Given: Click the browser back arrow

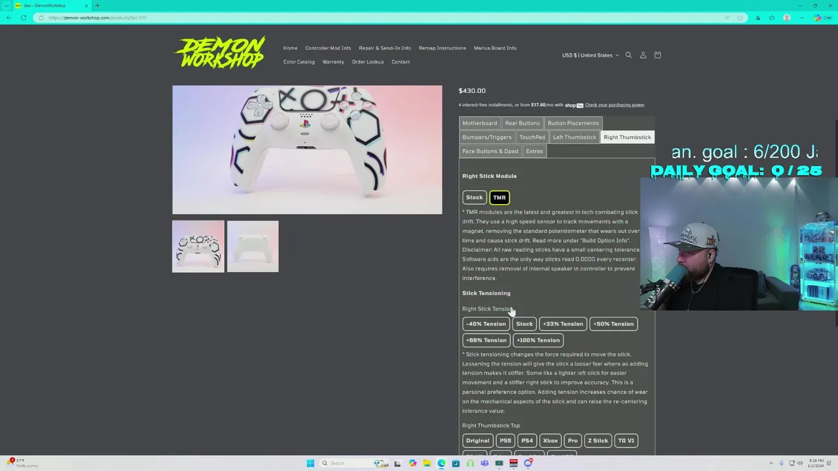Looking at the screenshot, I should 9,18.
